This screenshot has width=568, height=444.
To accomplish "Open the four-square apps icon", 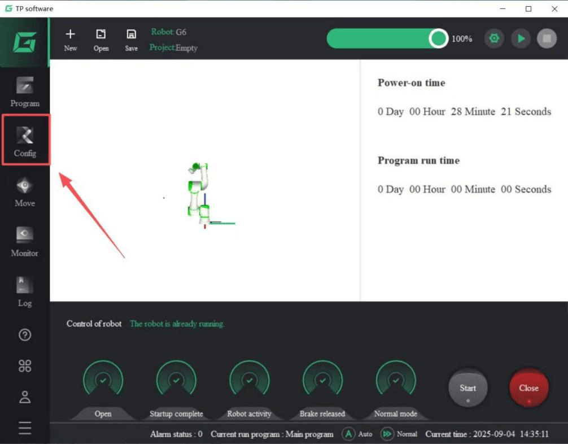I will click(x=25, y=366).
